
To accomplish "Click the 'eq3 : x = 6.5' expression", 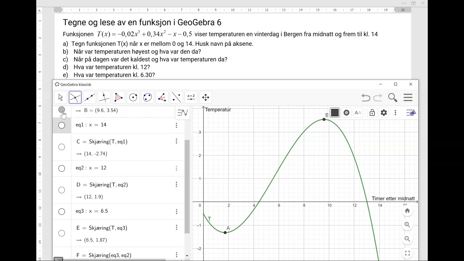I will [x=92, y=211].
